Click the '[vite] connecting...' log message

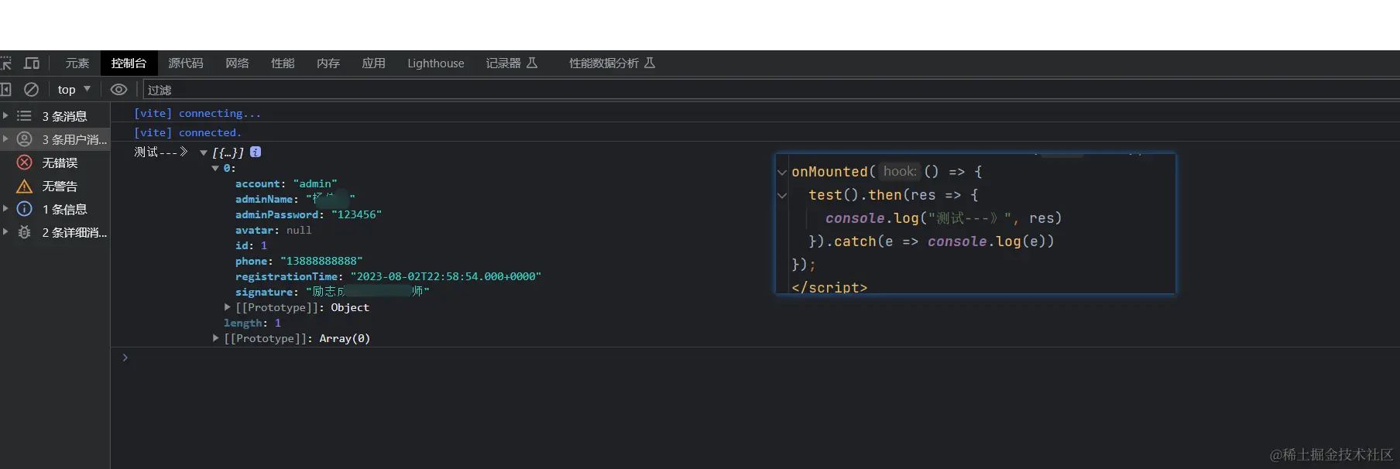[x=197, y=113]
